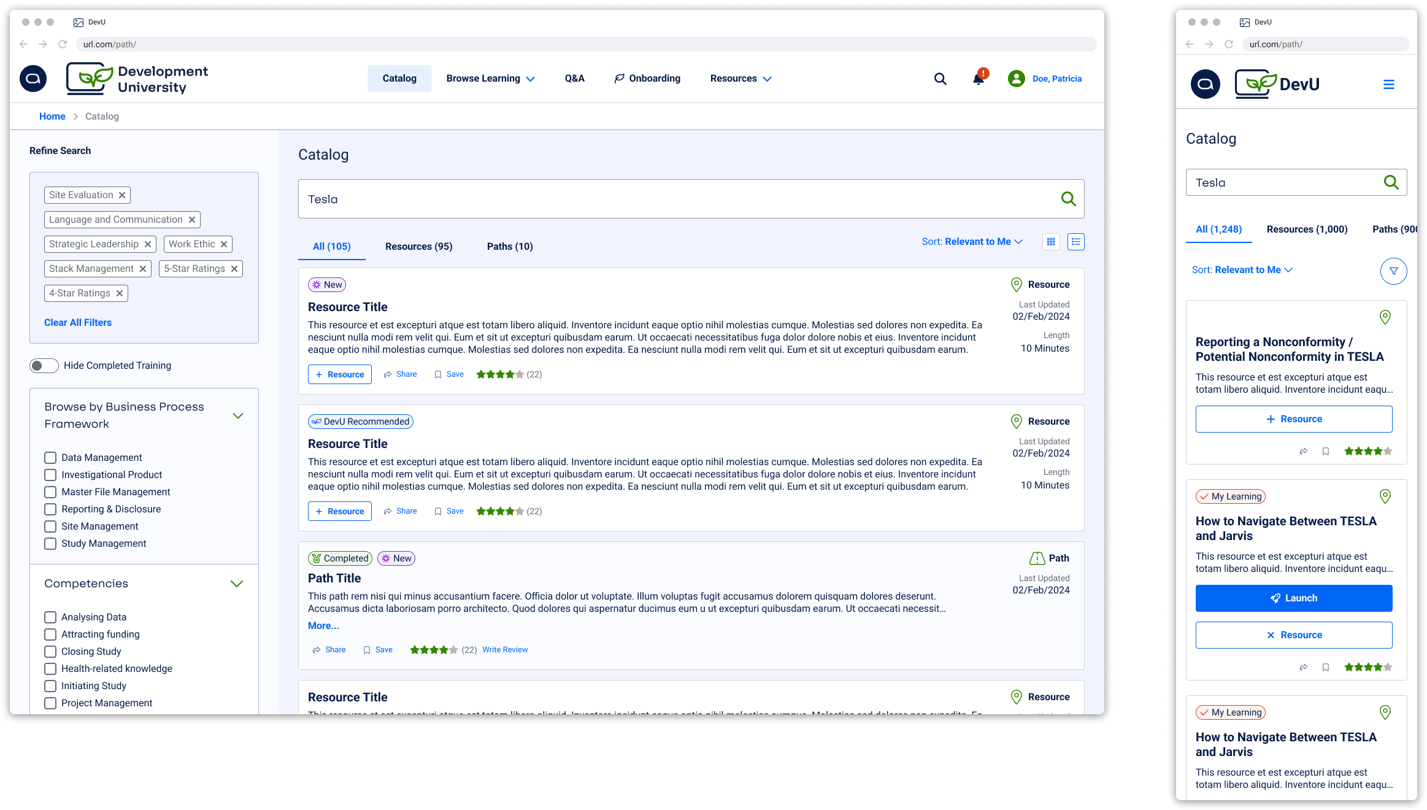Switch to grid view layout
The image size is (1427, 810).
[1051, 242]
